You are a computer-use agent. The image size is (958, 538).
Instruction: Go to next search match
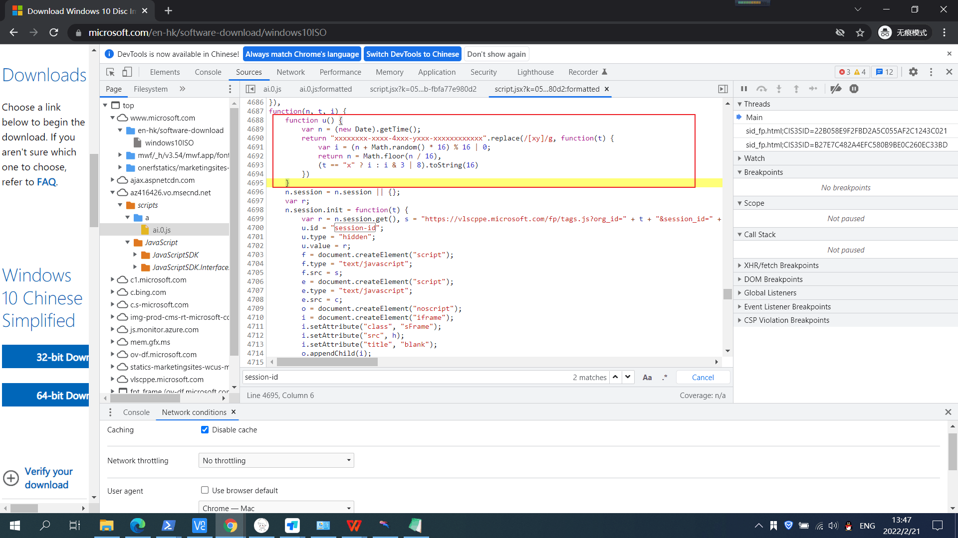pos(628,377)
